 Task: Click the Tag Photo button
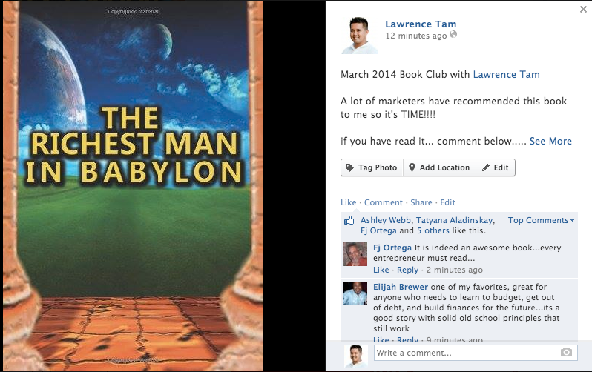[372, 167]
